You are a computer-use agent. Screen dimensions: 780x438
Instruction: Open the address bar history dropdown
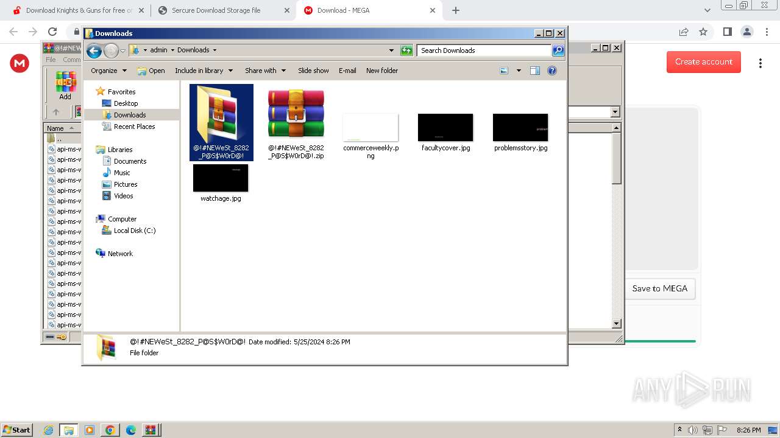(391, 50)
